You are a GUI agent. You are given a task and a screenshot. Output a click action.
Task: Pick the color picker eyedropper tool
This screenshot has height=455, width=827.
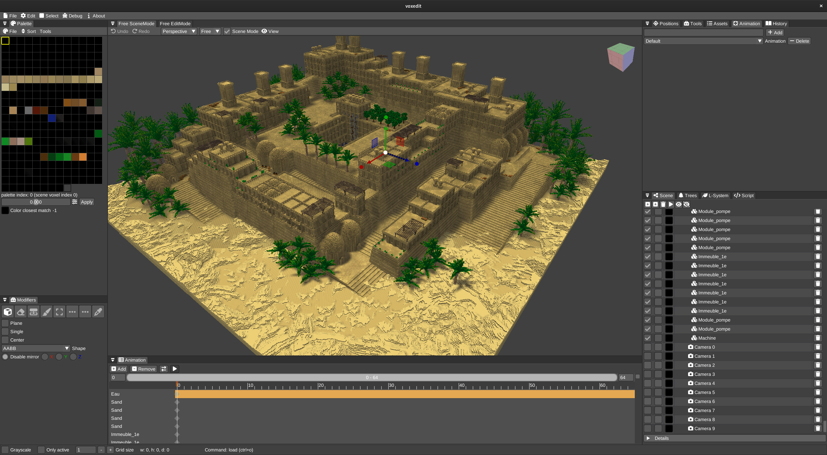click(98, 312)
